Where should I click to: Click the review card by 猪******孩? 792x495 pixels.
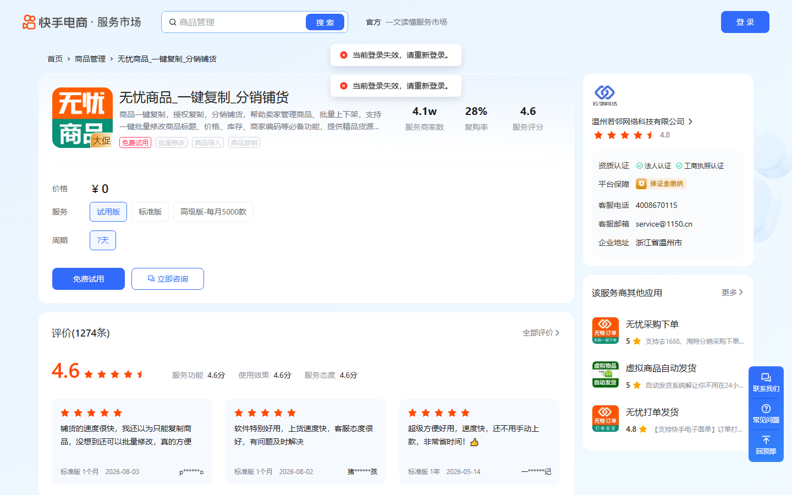pos(306,442)
